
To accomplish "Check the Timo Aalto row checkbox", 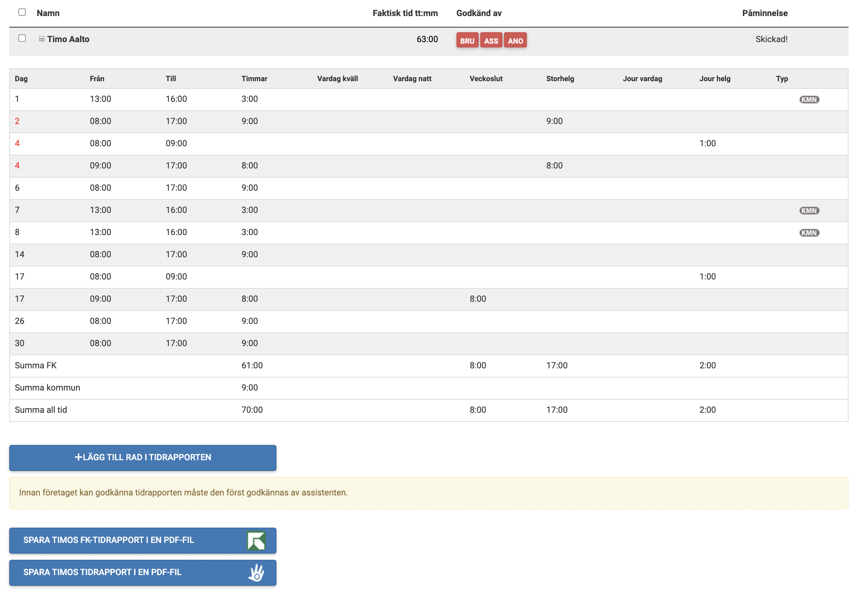I will [x=22, y=38].
